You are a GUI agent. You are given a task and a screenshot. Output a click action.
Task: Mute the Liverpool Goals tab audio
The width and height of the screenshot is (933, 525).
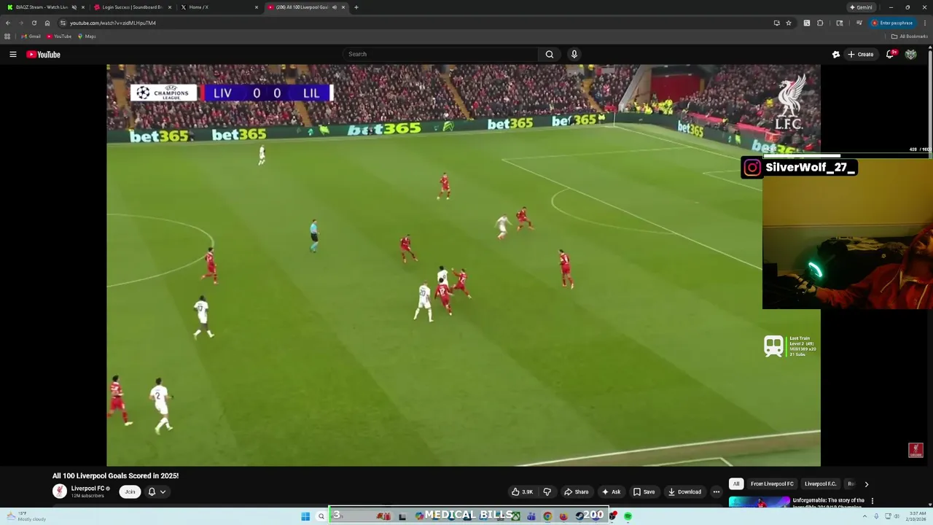coord(335,7)
